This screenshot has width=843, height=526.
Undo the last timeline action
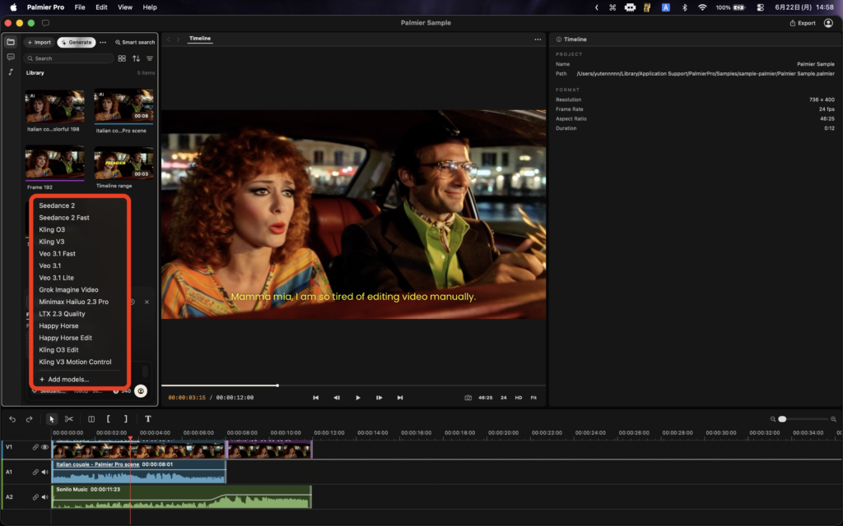pos(12,418)
